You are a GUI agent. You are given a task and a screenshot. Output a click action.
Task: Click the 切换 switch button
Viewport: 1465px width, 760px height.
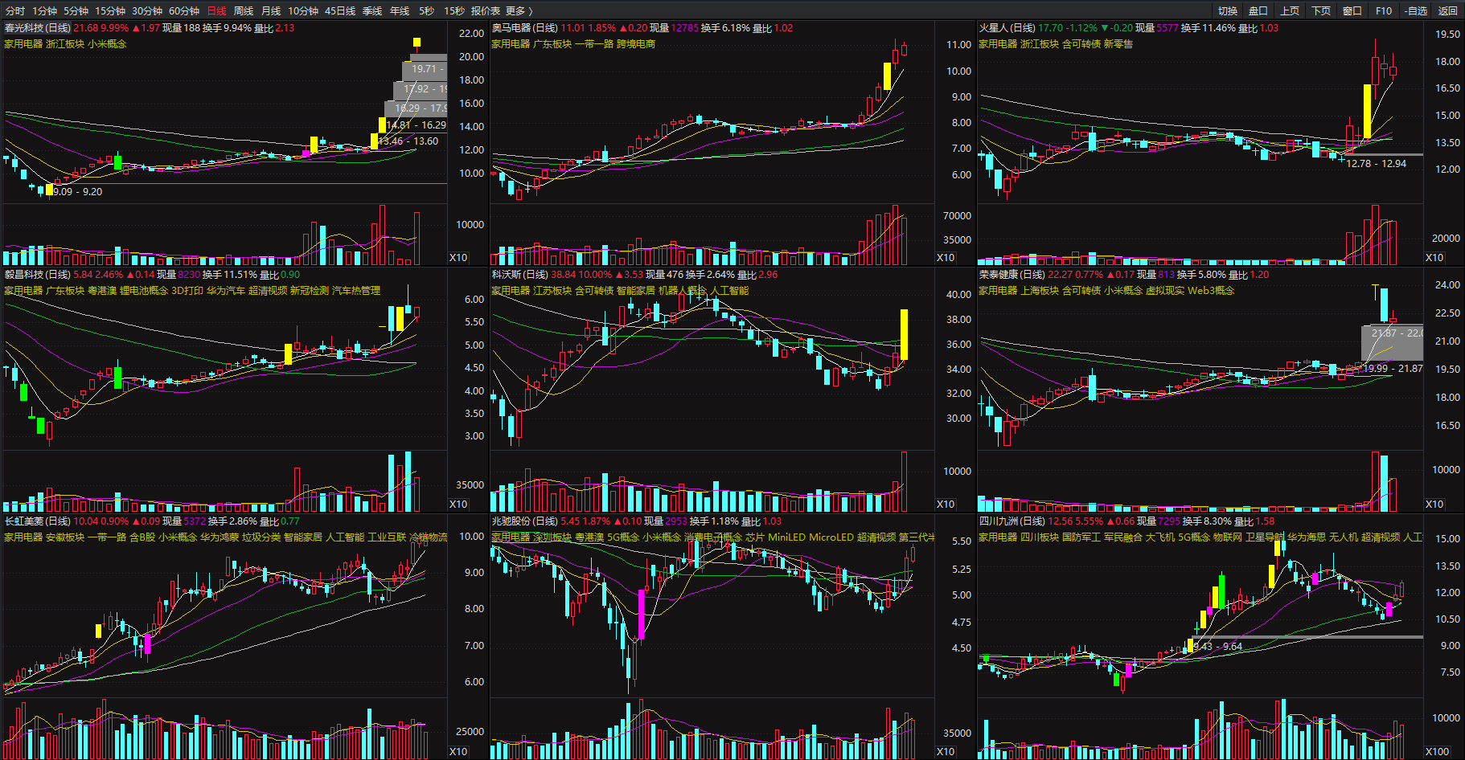(1228, 10)
